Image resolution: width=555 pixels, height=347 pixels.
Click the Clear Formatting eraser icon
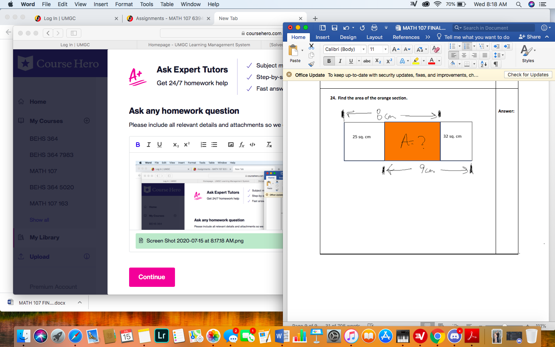click(x=436, y=49)
